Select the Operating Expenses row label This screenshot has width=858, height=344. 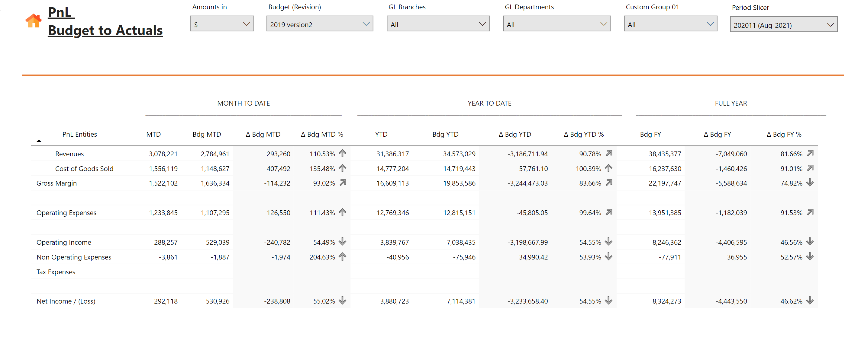pos(66,213)
